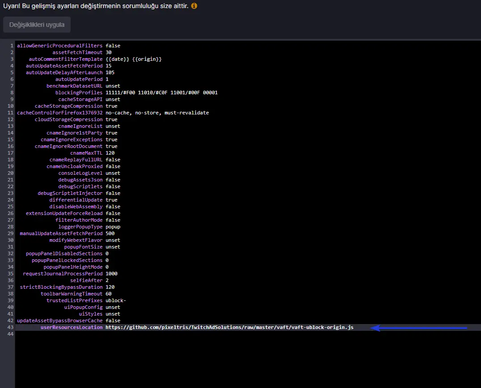
Task: Click the toolbarWarningTimeout value 60
Action: tap(109, 294)
